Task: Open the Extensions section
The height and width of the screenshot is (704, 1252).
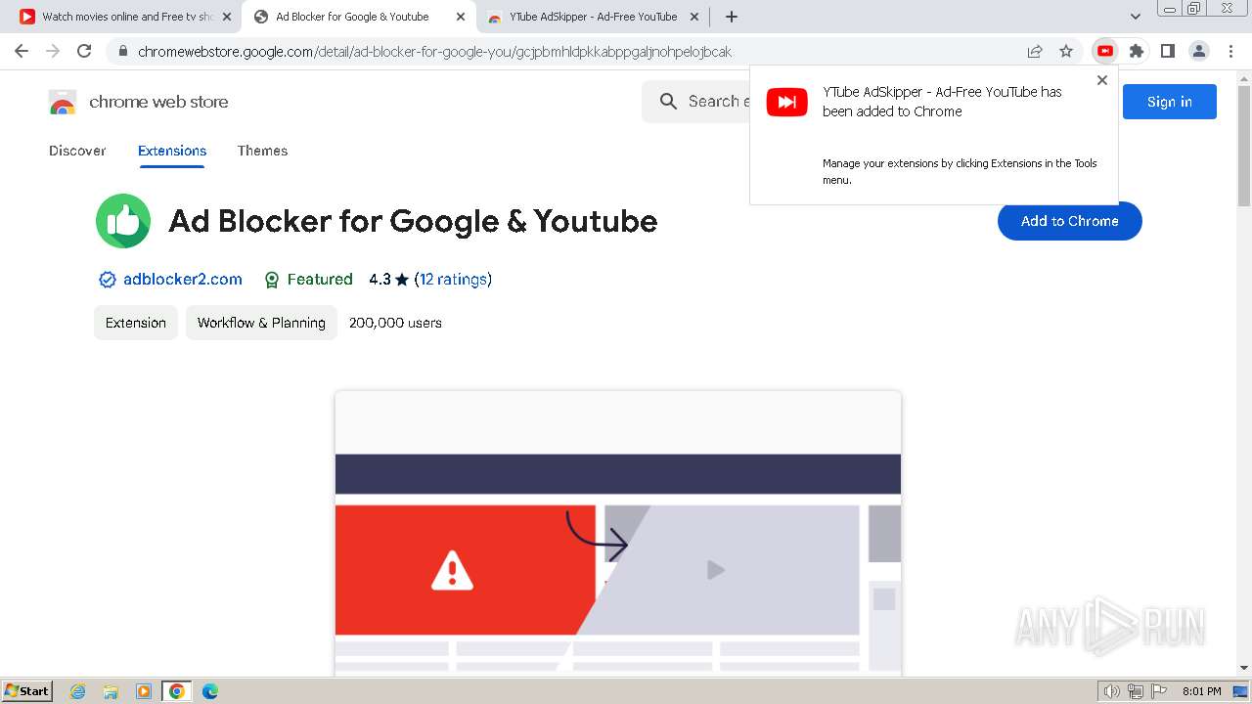Action: click(172, 151)
